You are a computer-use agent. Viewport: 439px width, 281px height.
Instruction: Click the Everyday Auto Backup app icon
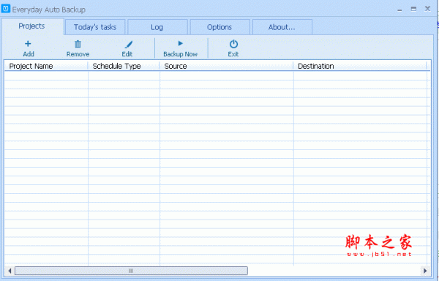tap(6, 9)
